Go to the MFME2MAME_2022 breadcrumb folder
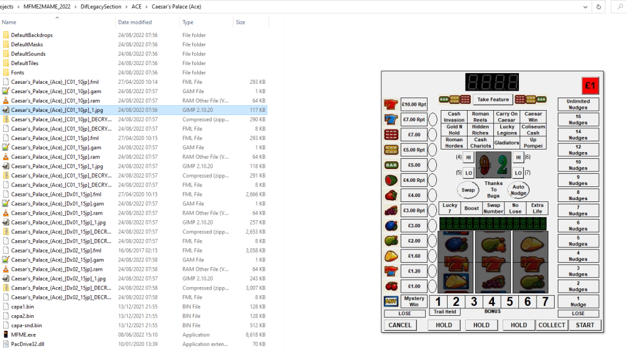Screen dimensions: 626x354 tap(47, 7)
